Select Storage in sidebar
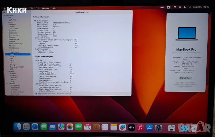 coord(13,65)
